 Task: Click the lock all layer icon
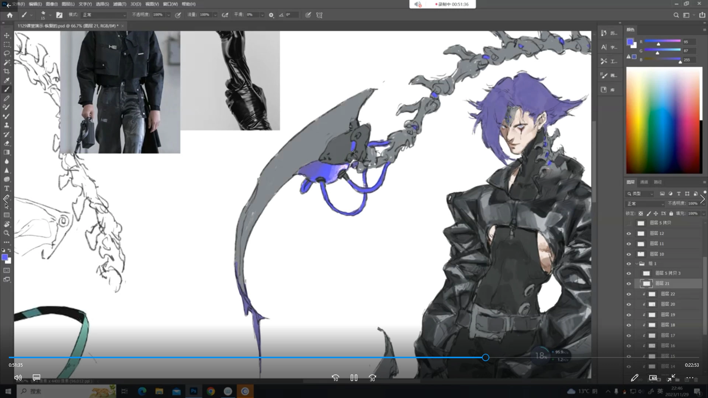(671, 213)
